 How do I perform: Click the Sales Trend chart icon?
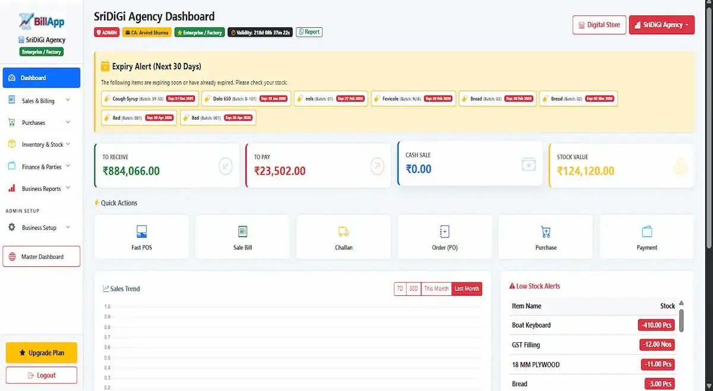(x=106, y=289)
